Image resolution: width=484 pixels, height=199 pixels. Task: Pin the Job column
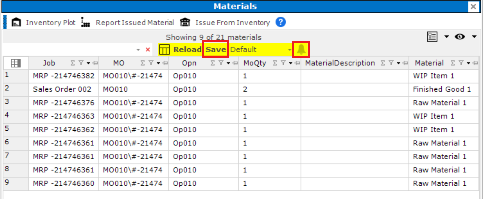(95, 63)
